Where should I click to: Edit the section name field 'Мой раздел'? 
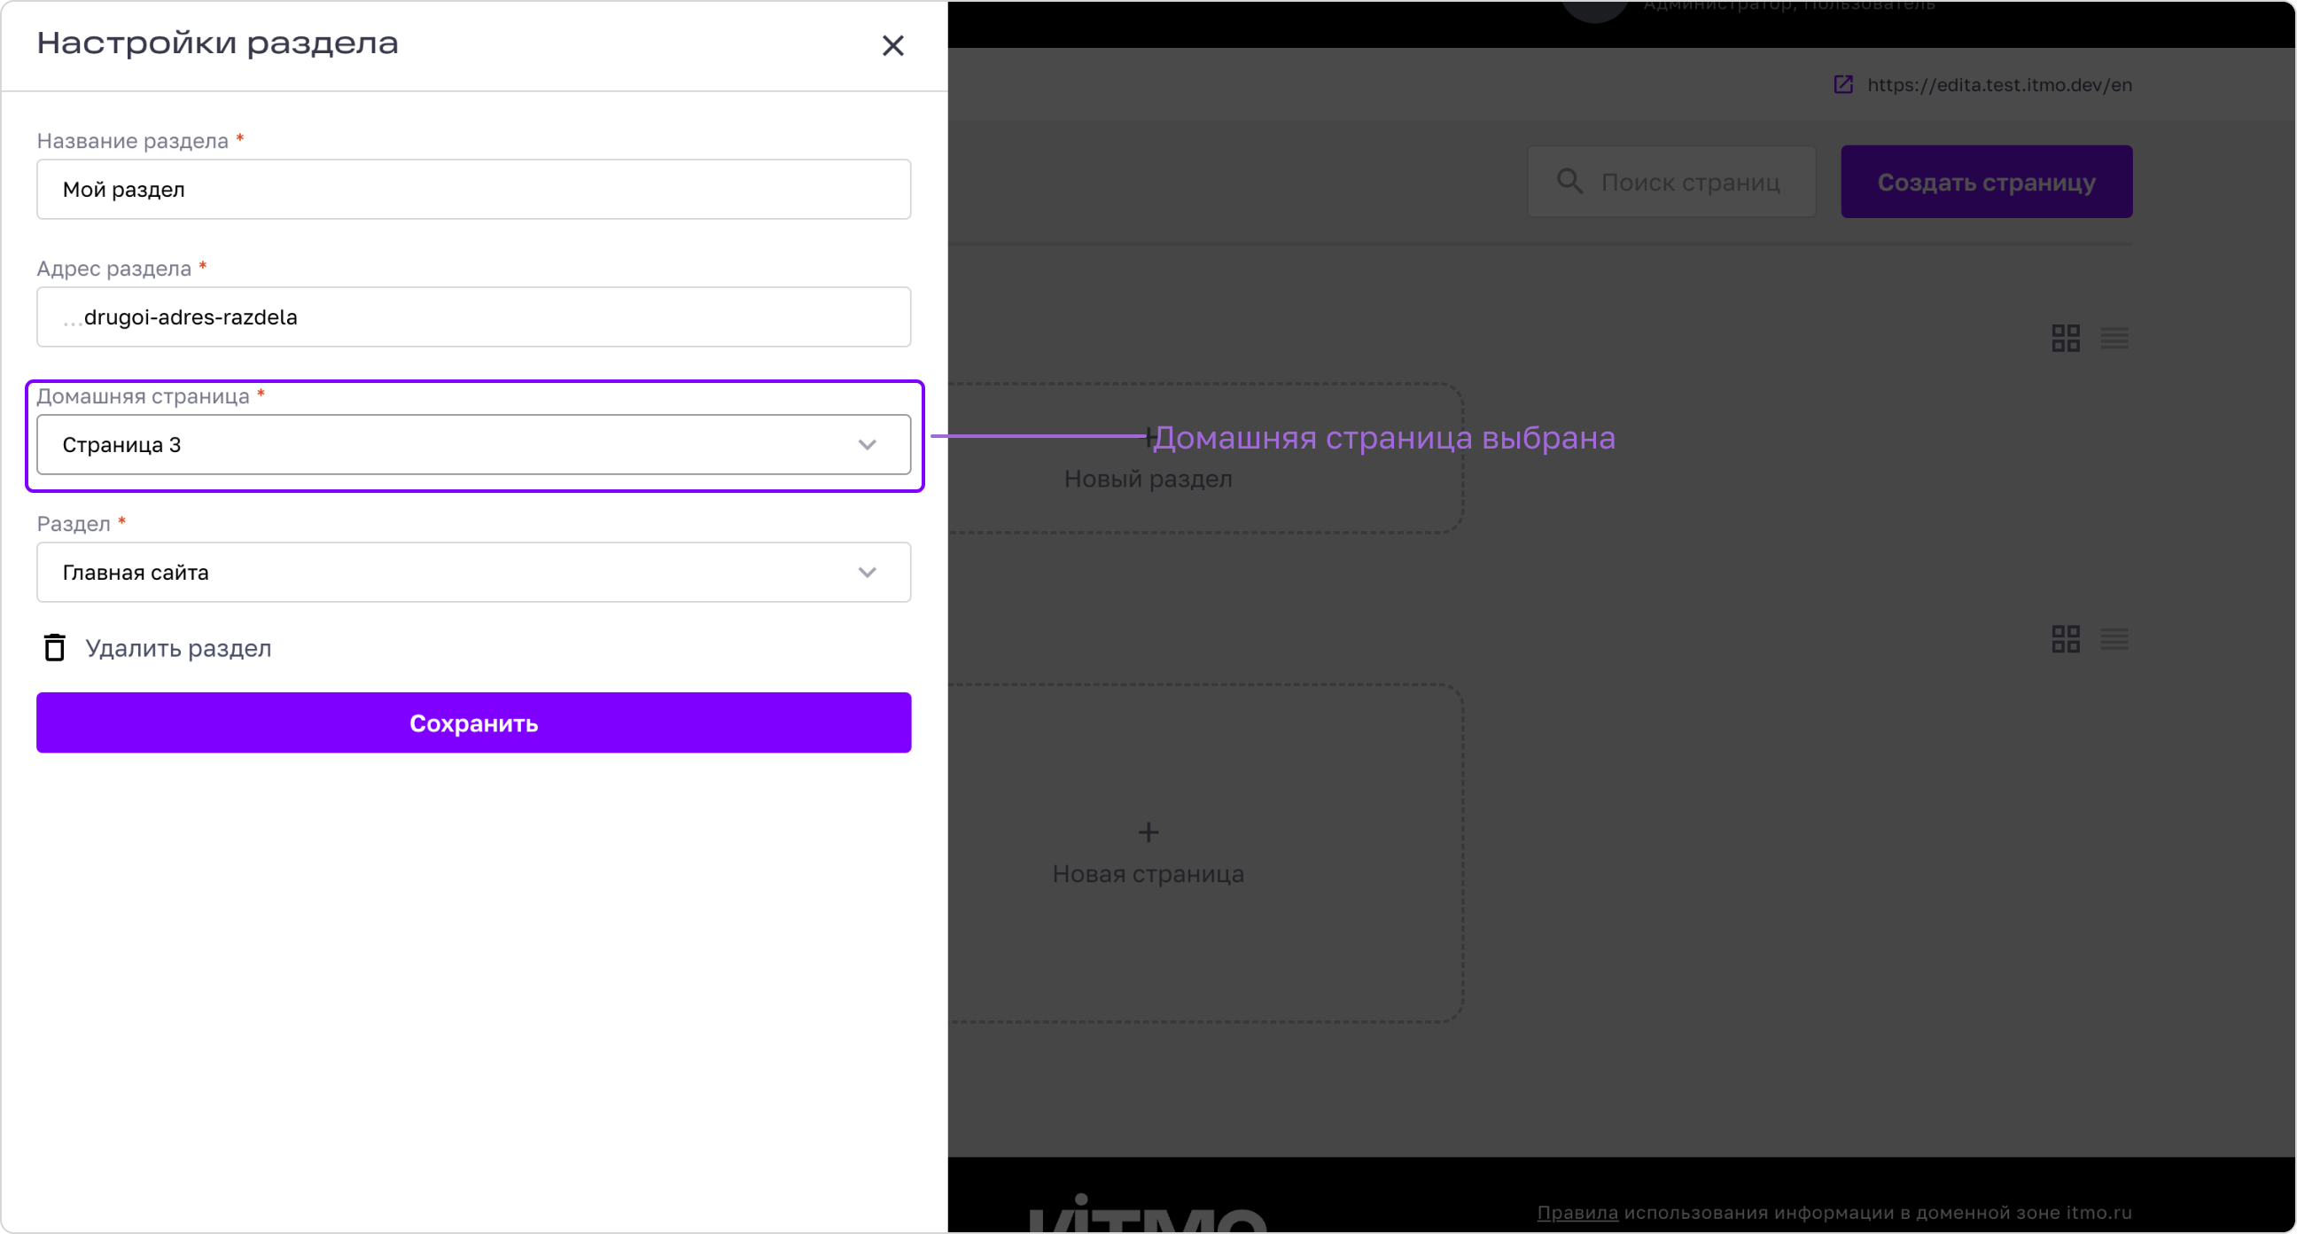coord(473,189)
